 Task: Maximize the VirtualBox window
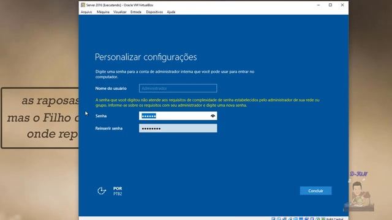330,5
